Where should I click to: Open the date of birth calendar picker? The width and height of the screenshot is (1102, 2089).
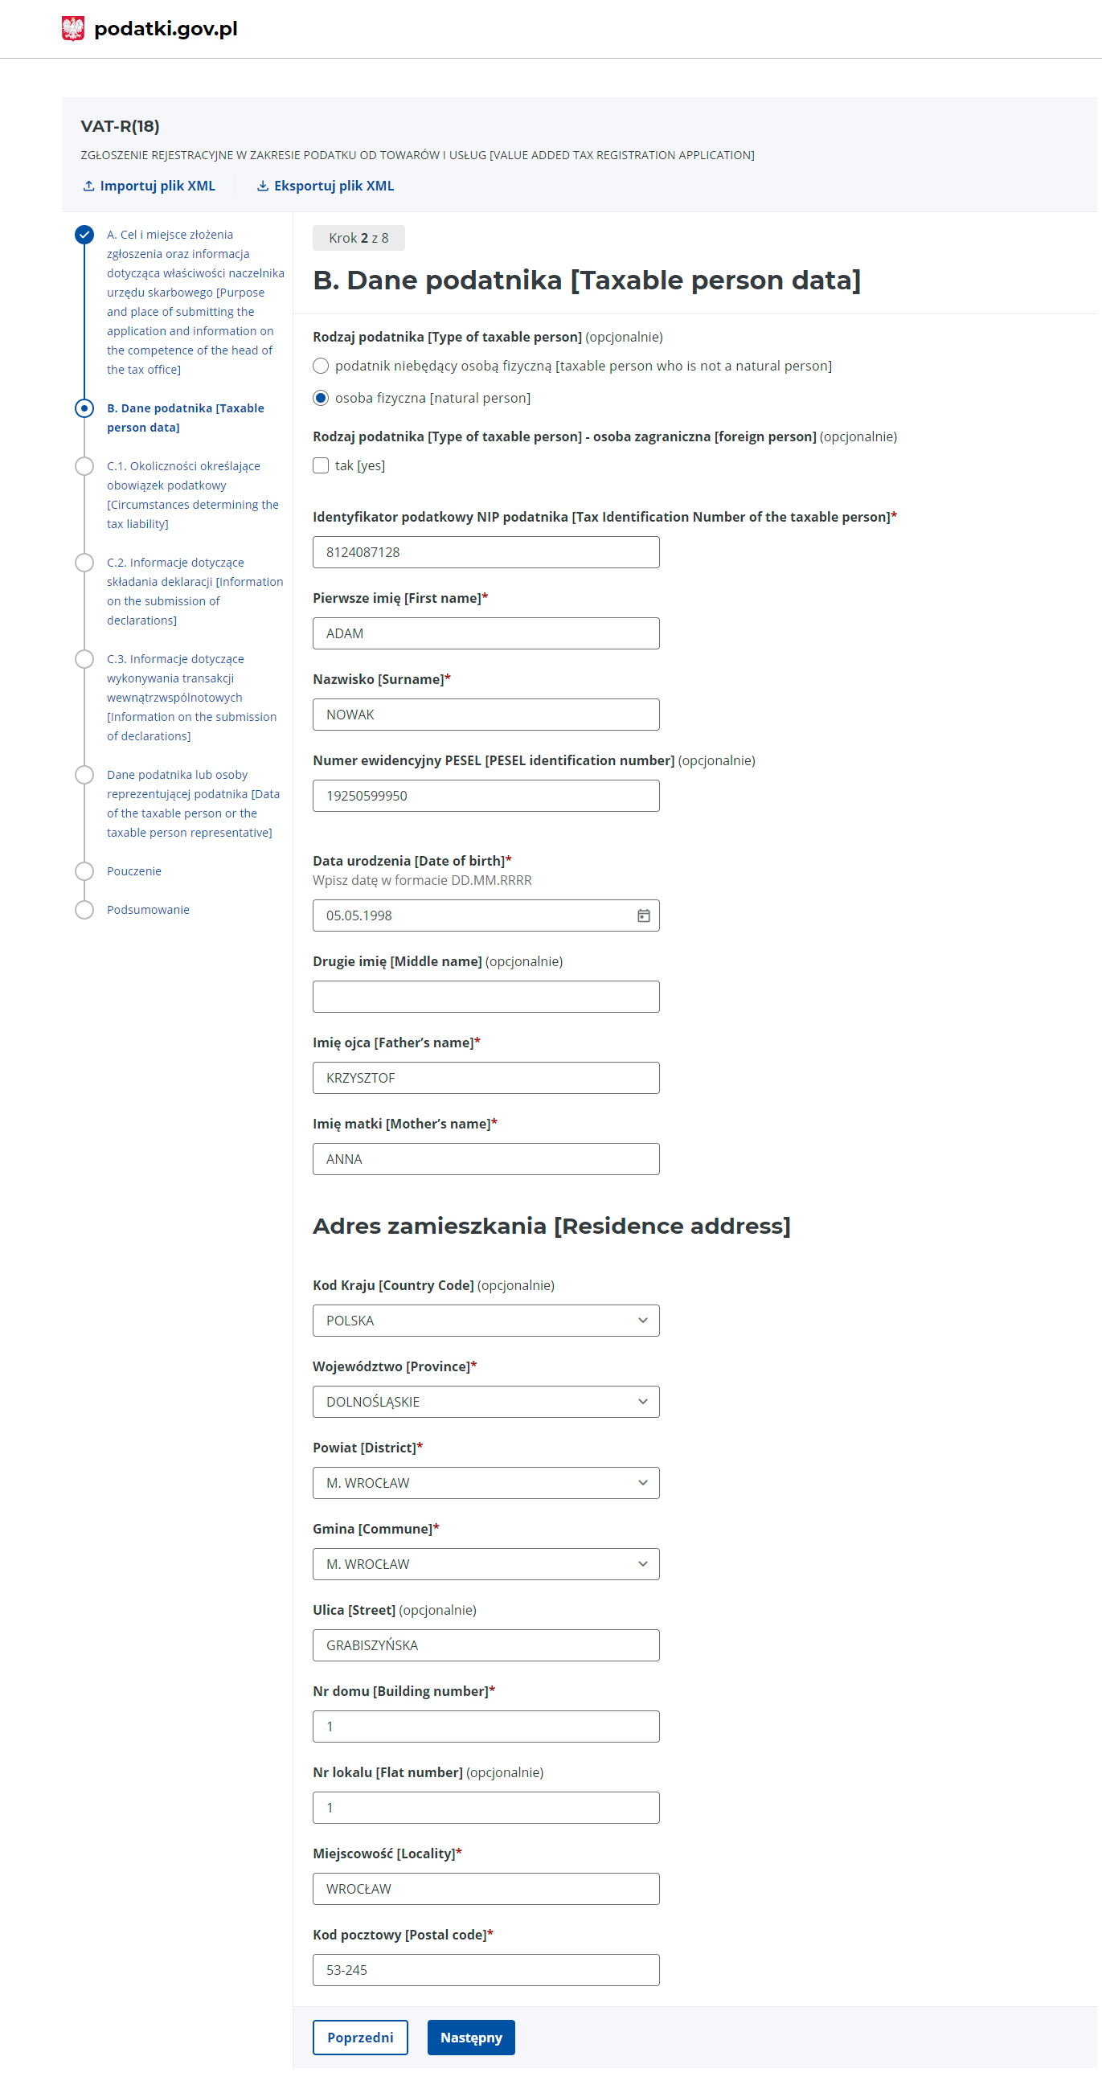[x=643, y=915]
